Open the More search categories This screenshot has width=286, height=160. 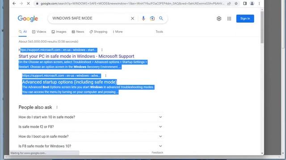[x=118, y=32]
